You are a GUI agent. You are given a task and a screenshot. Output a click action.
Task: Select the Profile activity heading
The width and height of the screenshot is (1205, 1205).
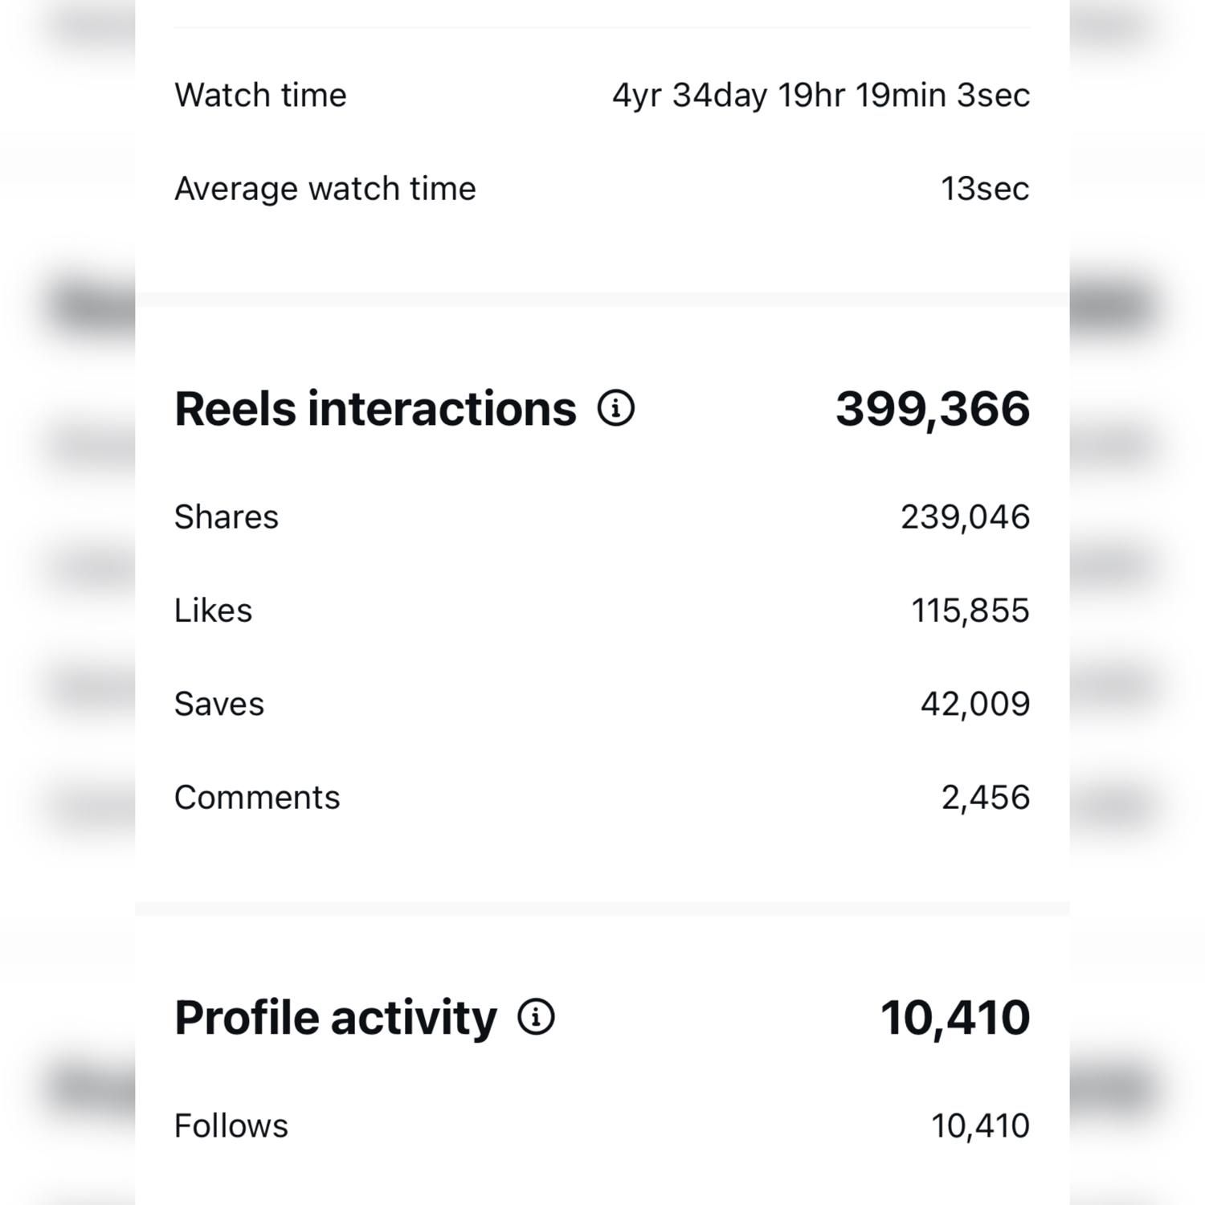pos(336,1018)
